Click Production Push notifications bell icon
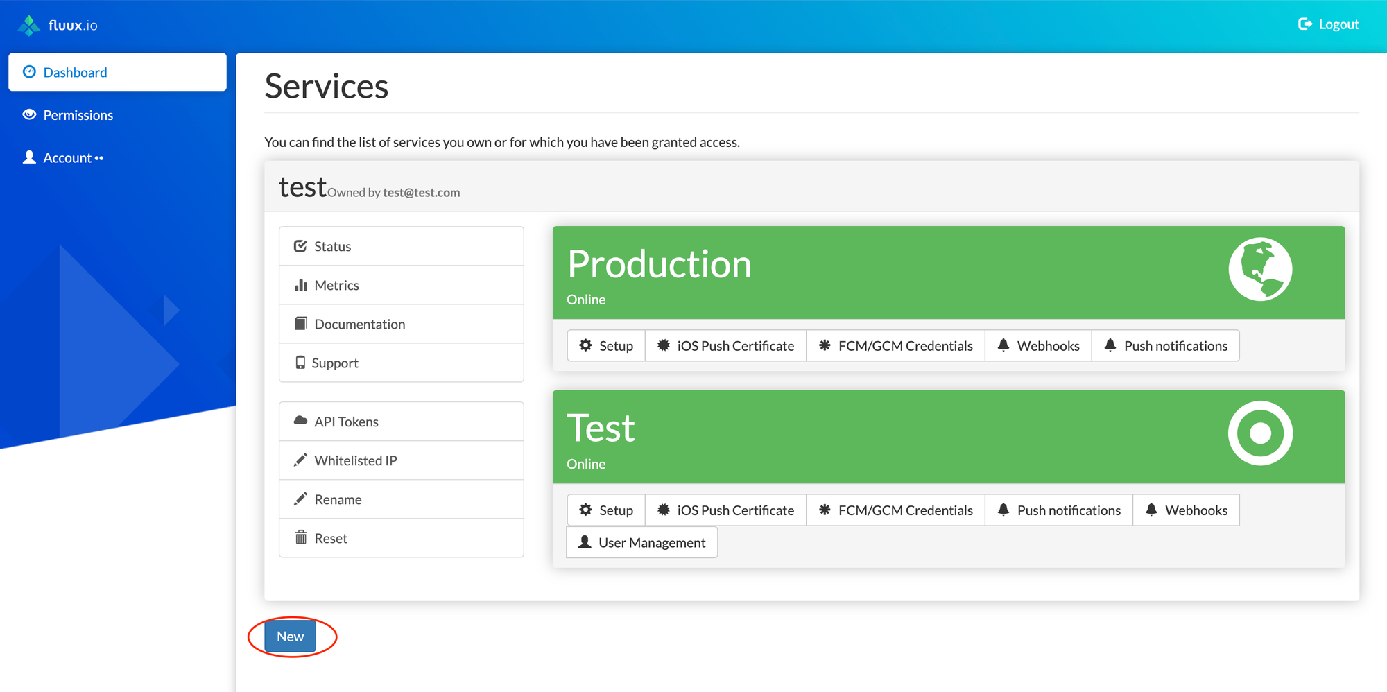This screenshot has height=692, width=1387. [x=1110, y=345]
